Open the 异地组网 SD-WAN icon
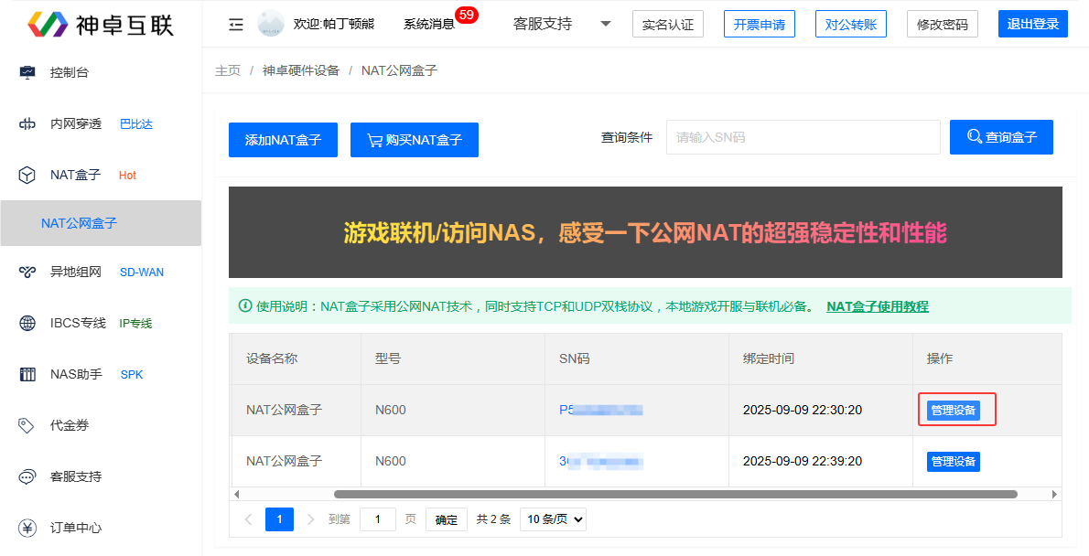The image size is (1089, 556). (27, 272)
